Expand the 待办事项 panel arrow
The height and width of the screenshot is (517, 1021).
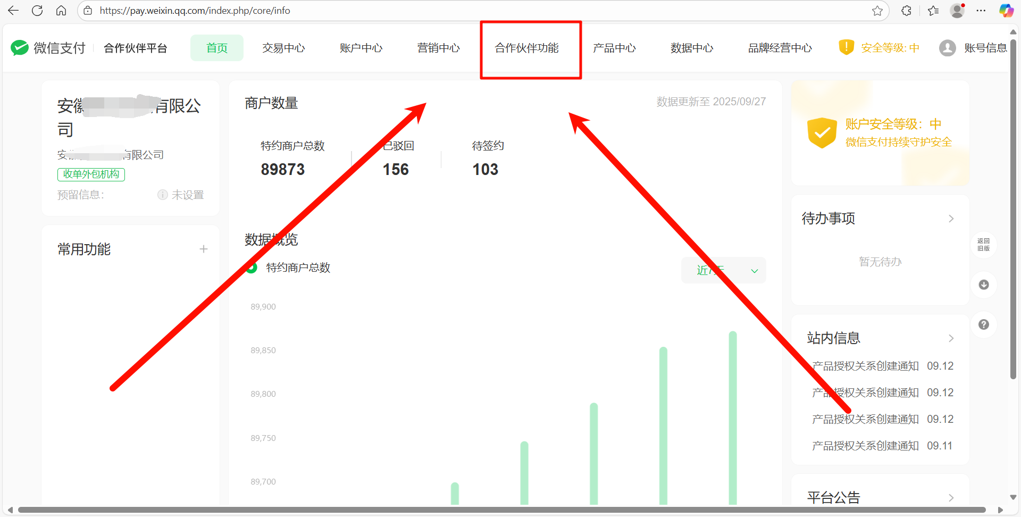click(x=951, y=219)
